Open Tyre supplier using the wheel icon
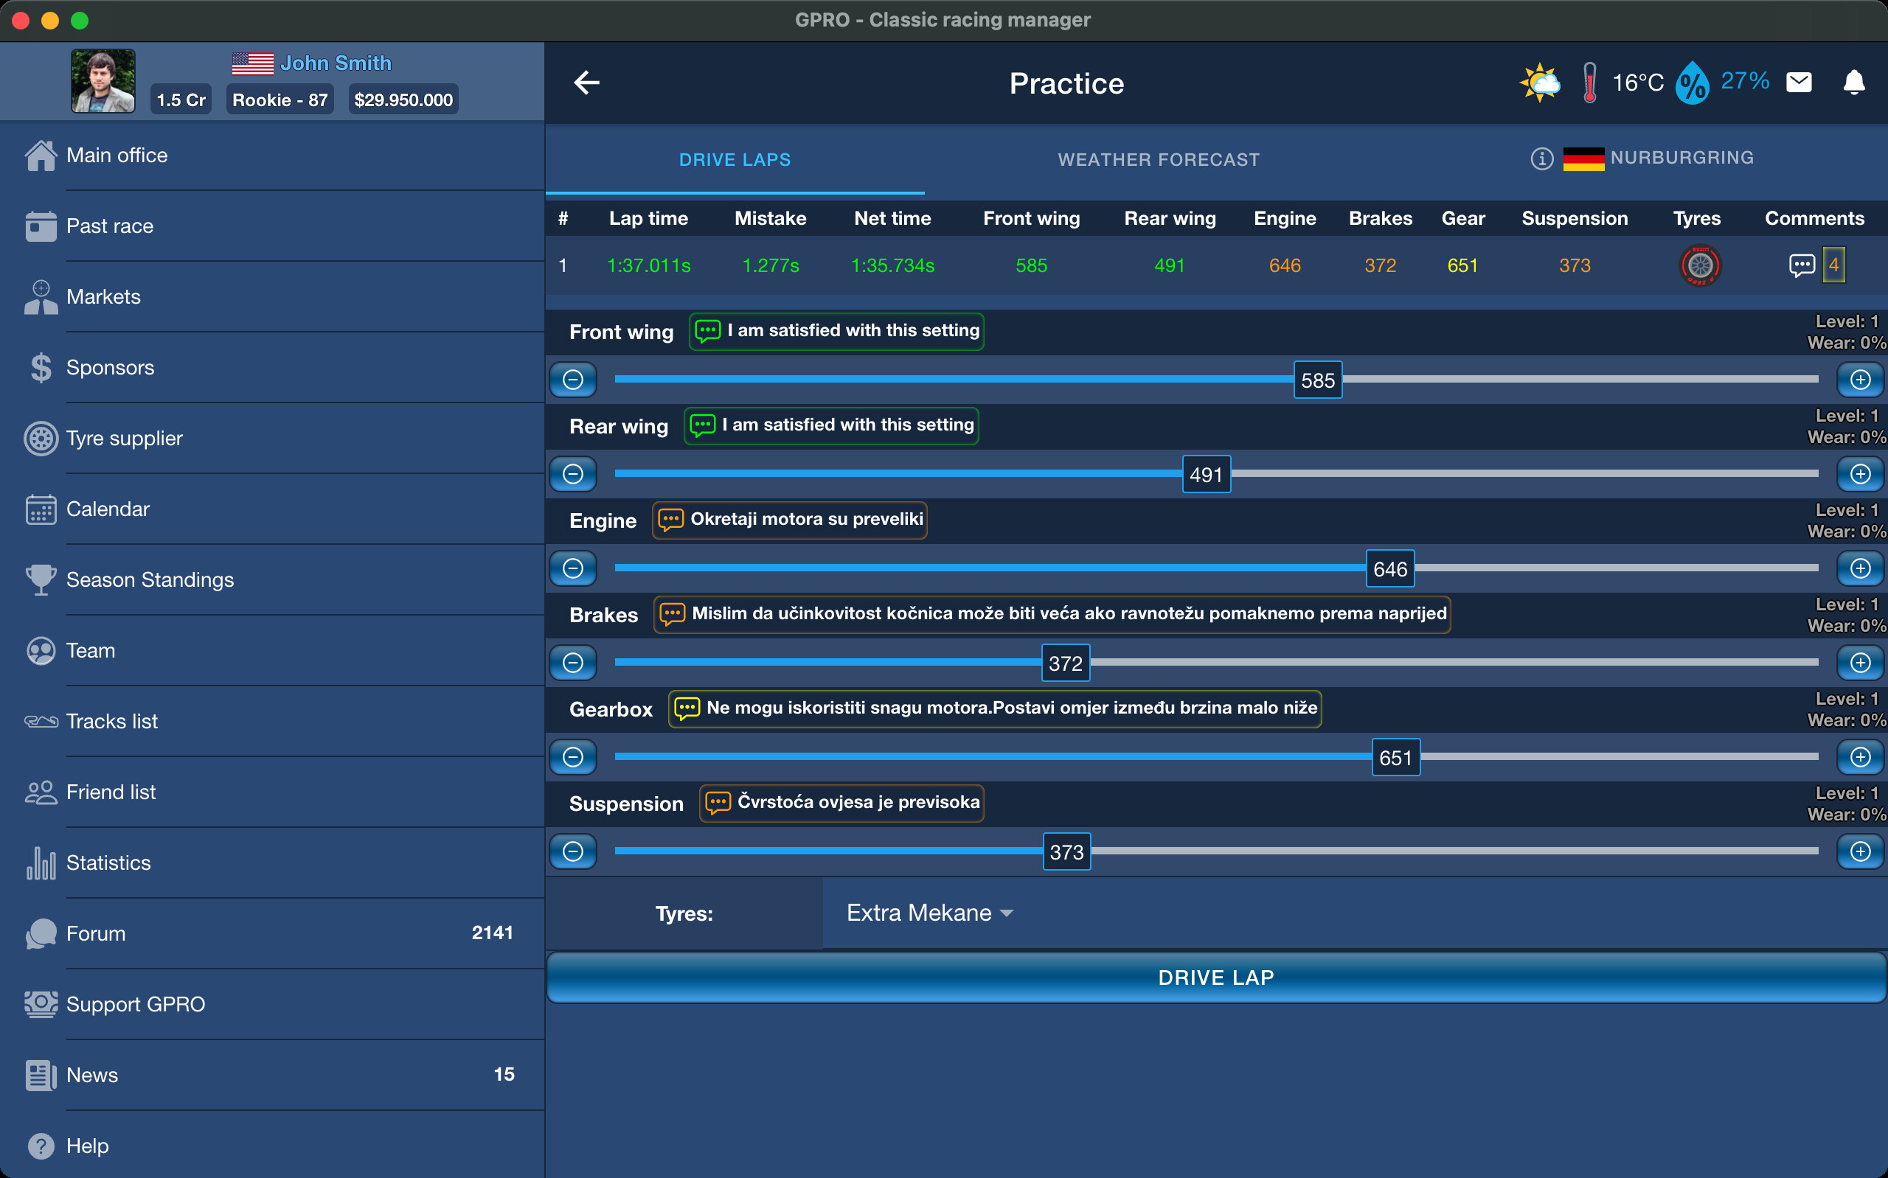 [x=40, y=438]
